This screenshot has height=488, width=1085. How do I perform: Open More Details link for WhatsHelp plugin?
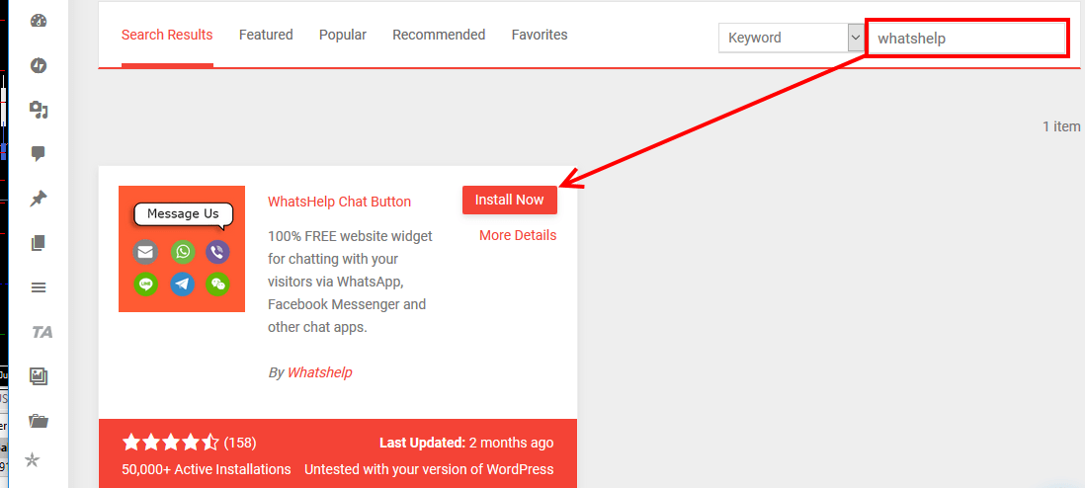pos(518,235)
